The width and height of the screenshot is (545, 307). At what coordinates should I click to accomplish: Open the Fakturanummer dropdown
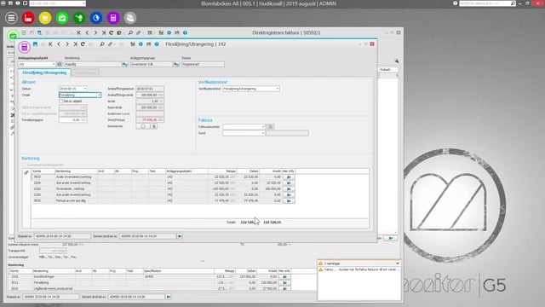coord(263,127)
